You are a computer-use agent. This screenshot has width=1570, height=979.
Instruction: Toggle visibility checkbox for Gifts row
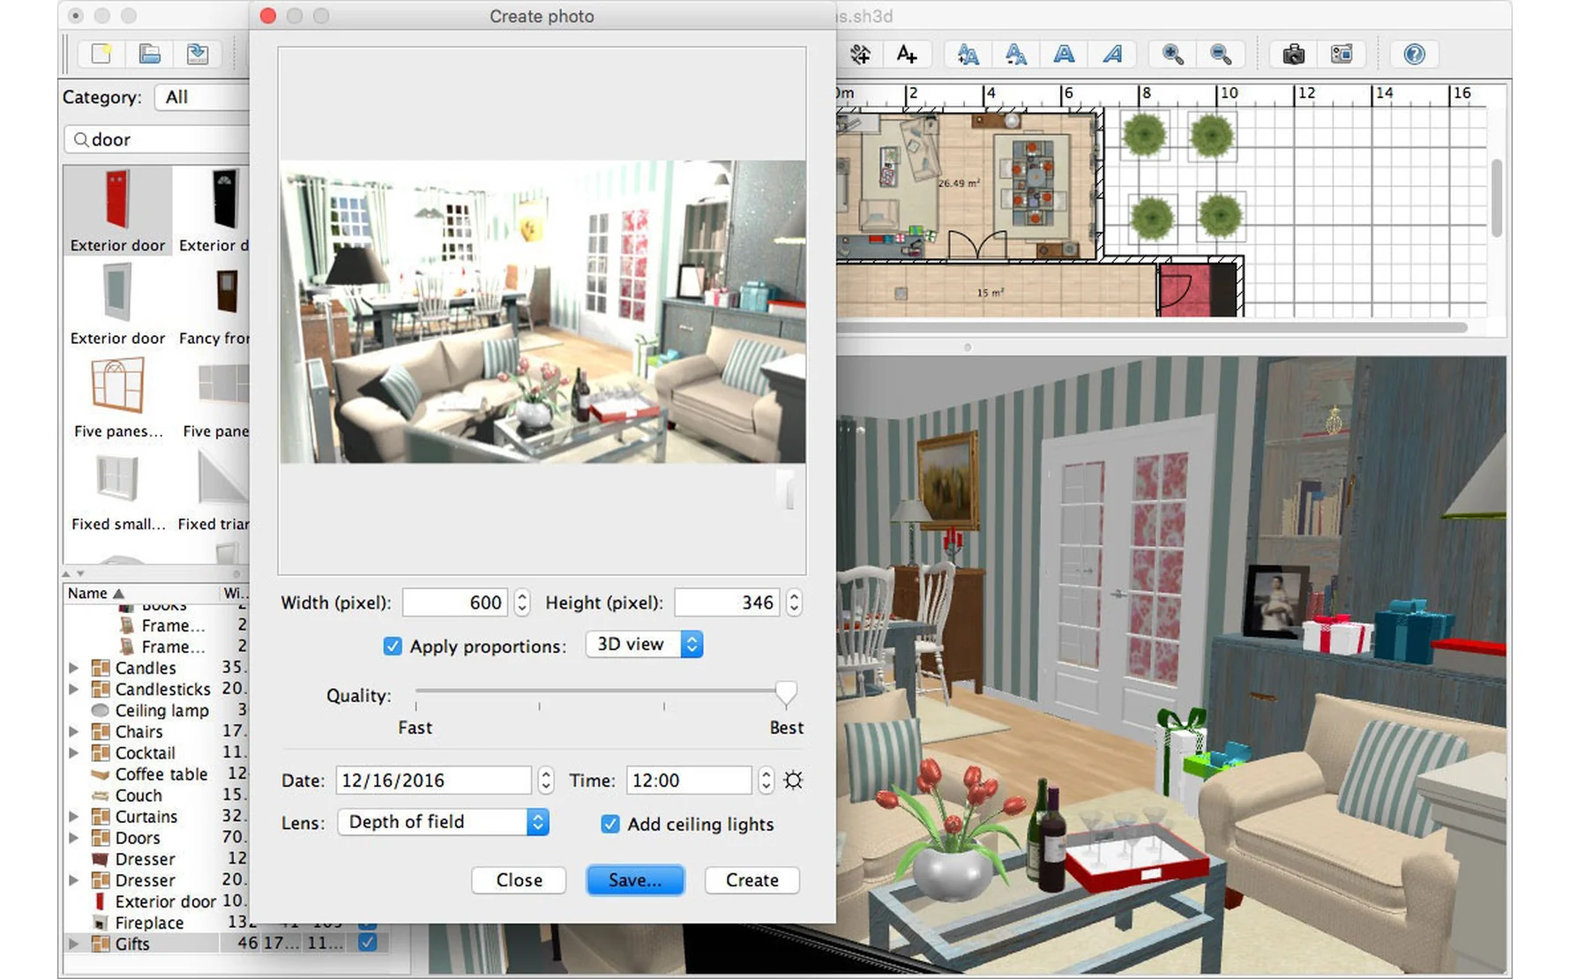[368, 943]
